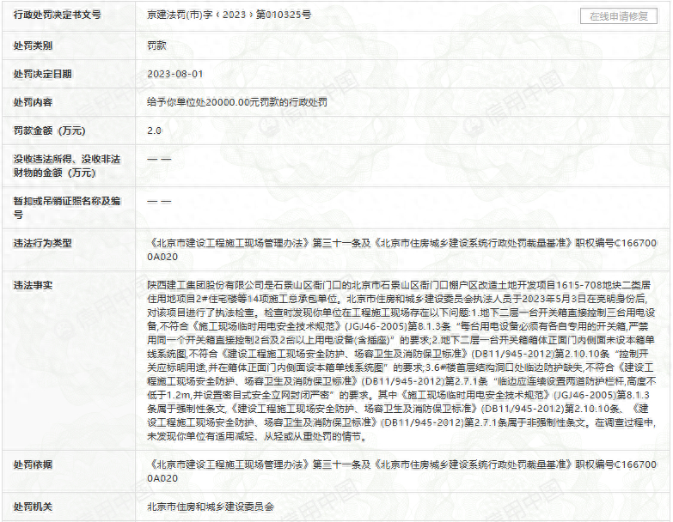This screenshot has height=522, width=673.
Task: Click the 在线申请修复 button
Action: 619,16
